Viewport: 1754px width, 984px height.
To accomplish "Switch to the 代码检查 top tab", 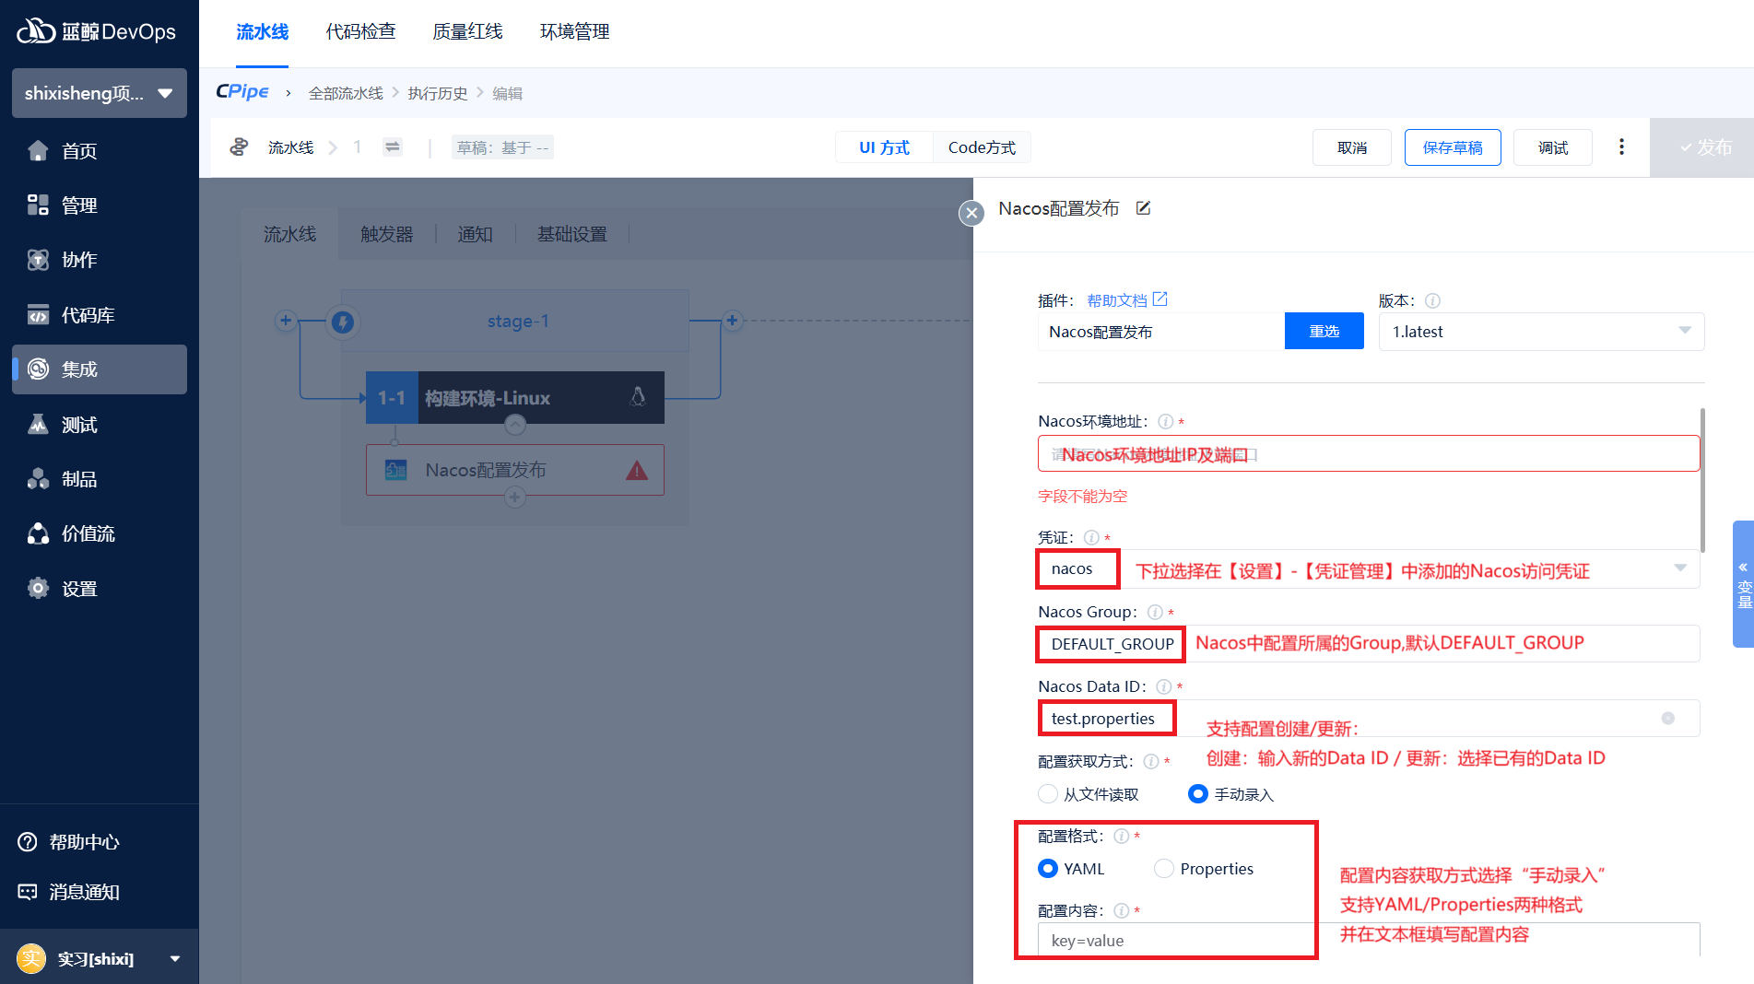I will pyautogui.click(x=360, y=32).
